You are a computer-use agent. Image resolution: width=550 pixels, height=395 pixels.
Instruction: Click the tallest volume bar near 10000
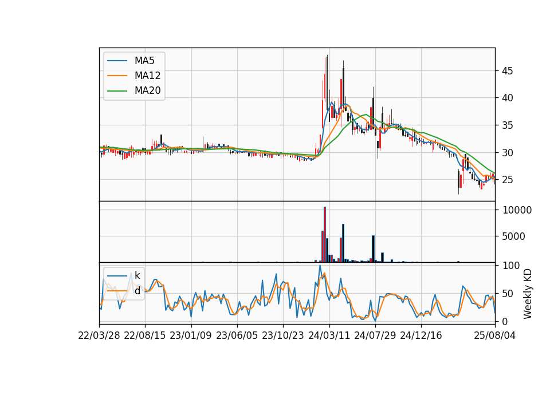325,235
